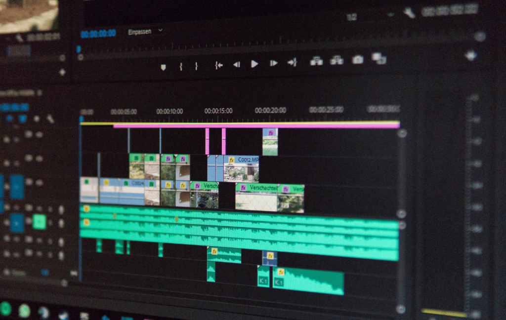This screenshot has height=320, width=506.
Task: Click the Lift button icon
Action: (x=316, y=61)
